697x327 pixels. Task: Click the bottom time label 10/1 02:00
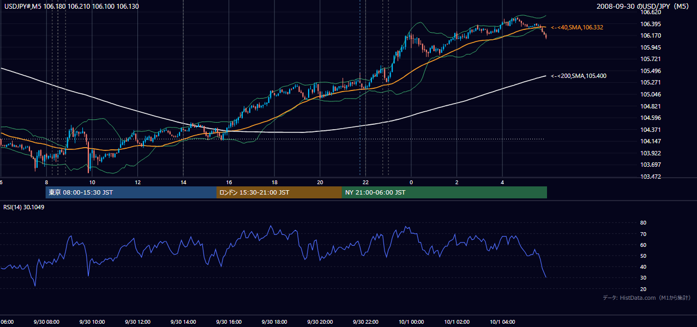coord(456,322)
